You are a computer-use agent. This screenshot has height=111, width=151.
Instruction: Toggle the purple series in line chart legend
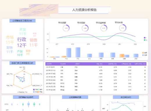(145, 38)
